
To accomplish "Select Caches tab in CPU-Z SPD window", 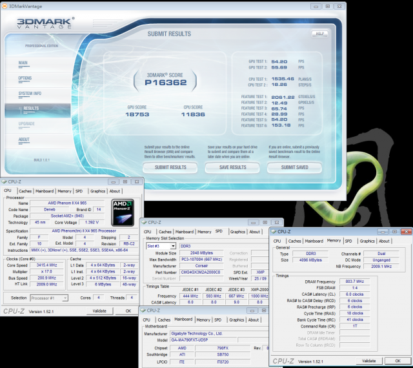I will coord(165,232).
